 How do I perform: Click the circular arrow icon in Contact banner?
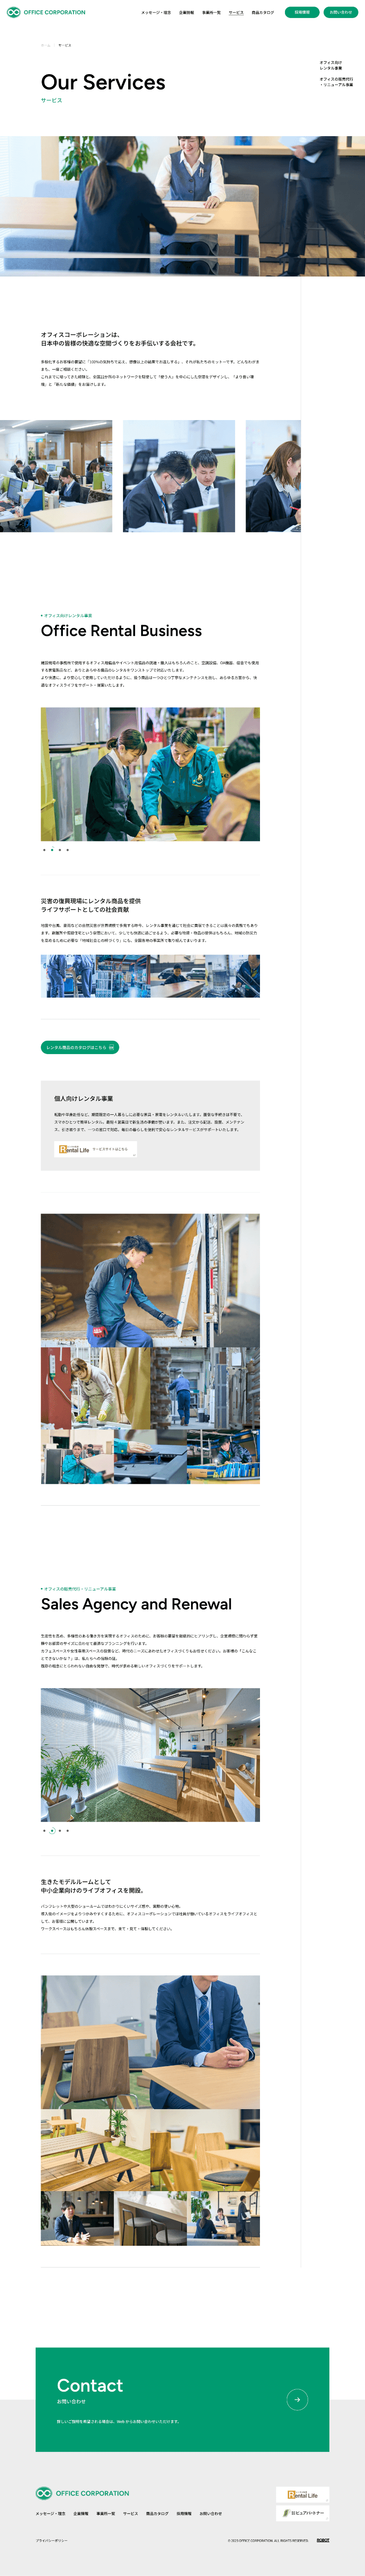pyautogui.click(x=297, y=2399)
